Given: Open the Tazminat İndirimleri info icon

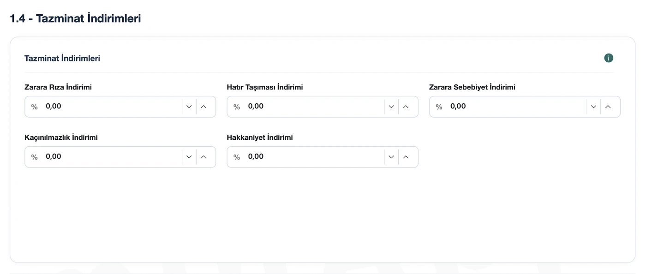Looking at the screenshot, I should 609,58.
